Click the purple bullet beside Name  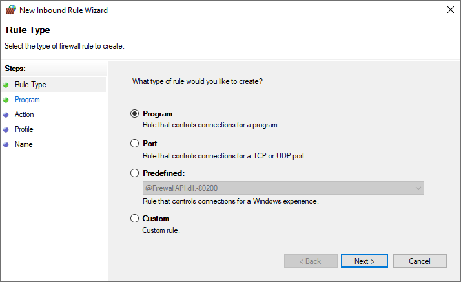pos(6,145)
